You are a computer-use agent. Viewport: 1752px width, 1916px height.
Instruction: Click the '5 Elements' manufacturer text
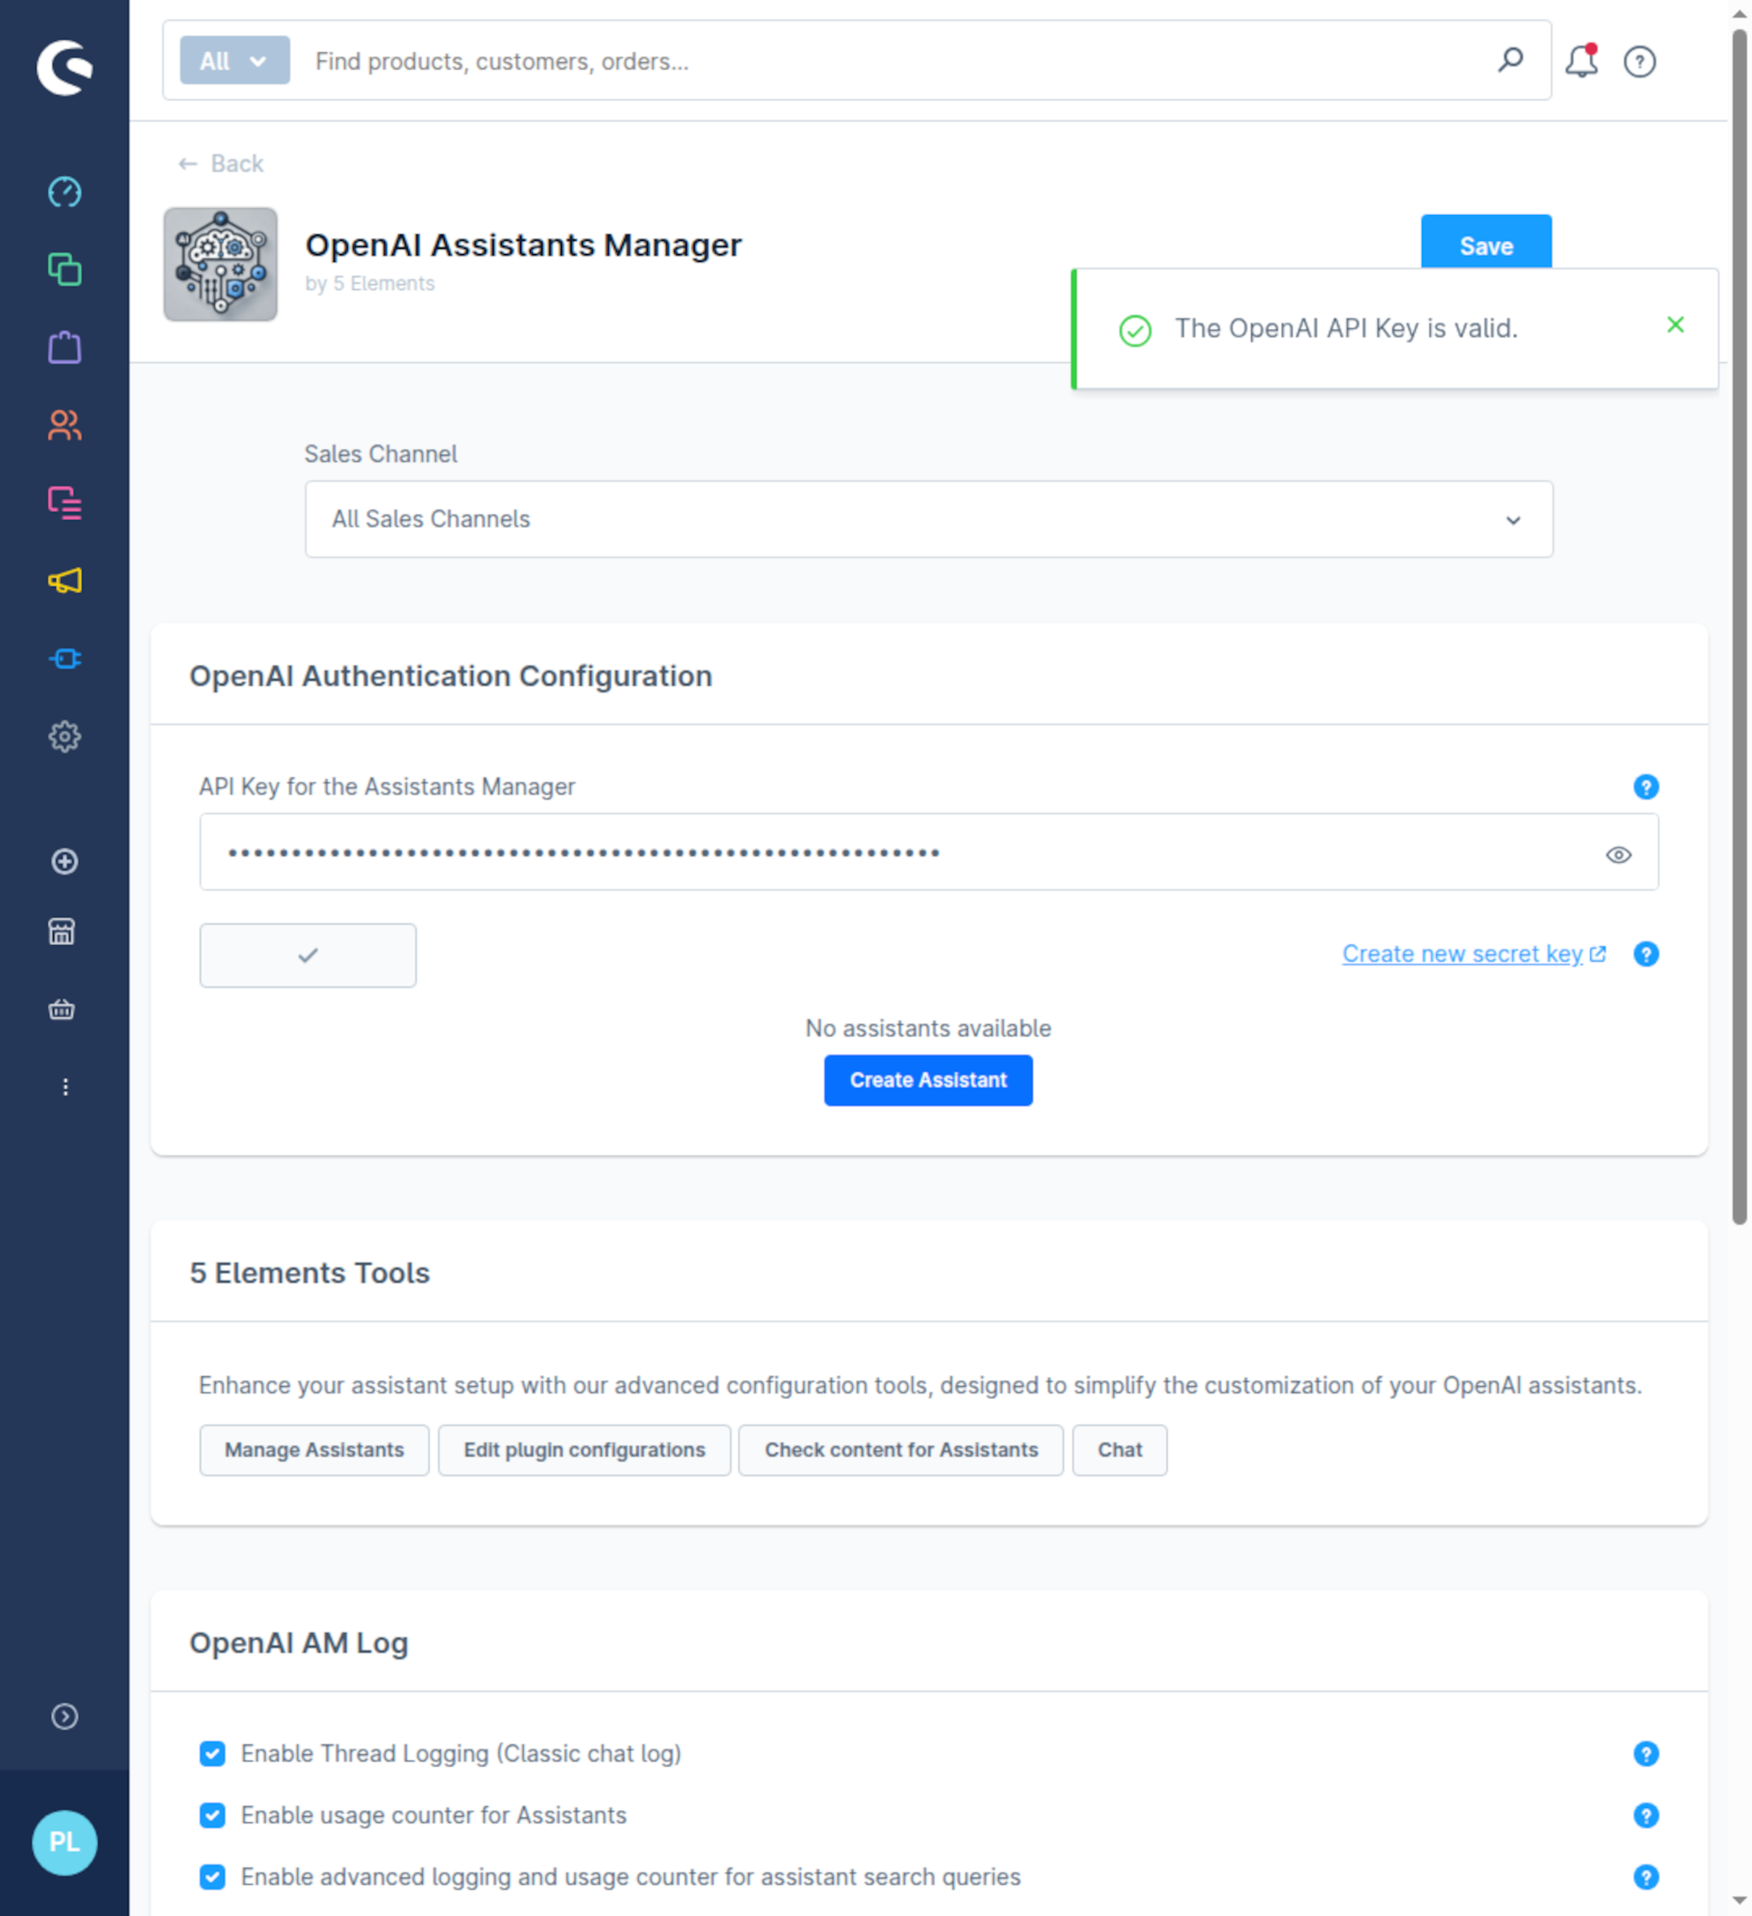(384, 283)
